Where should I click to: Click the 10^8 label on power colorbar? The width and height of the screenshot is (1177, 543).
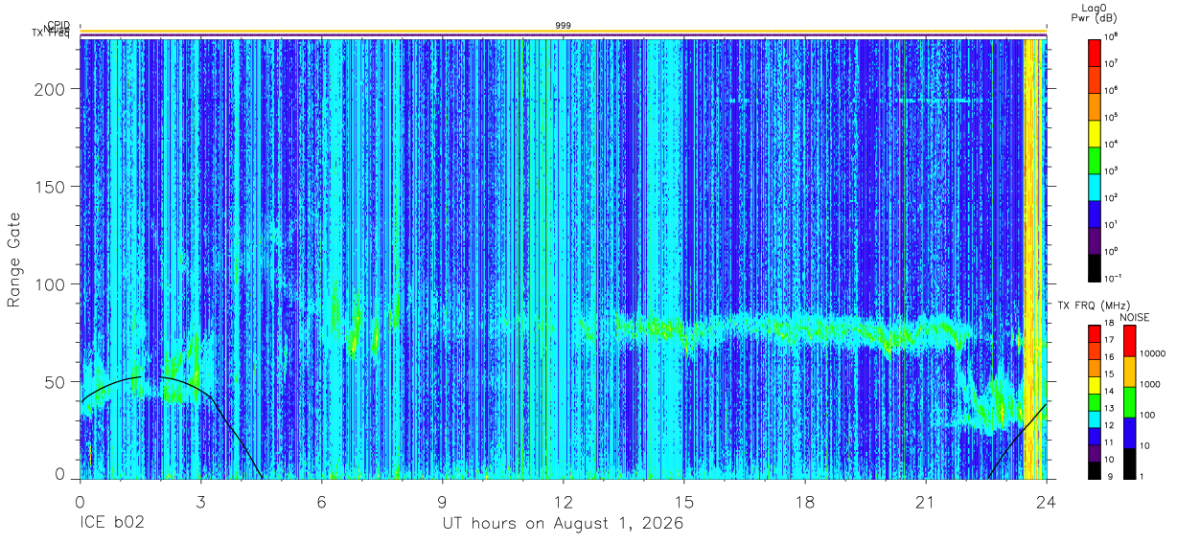1111,36
